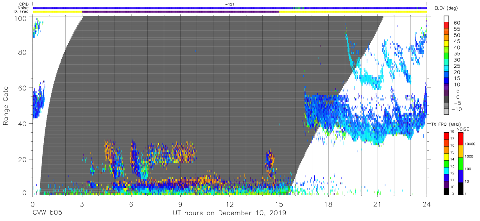Click the 6 hour tick on the UT axis
480x221 pixels.
point(131,204)
